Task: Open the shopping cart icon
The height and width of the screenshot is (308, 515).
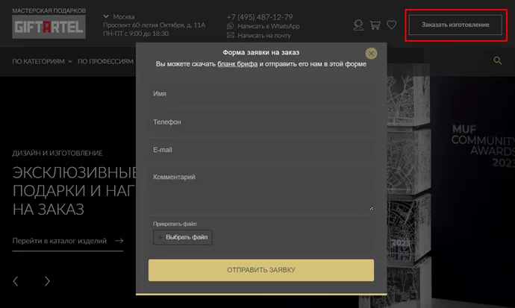Action: pyautogui.click(x=375, y=25)
